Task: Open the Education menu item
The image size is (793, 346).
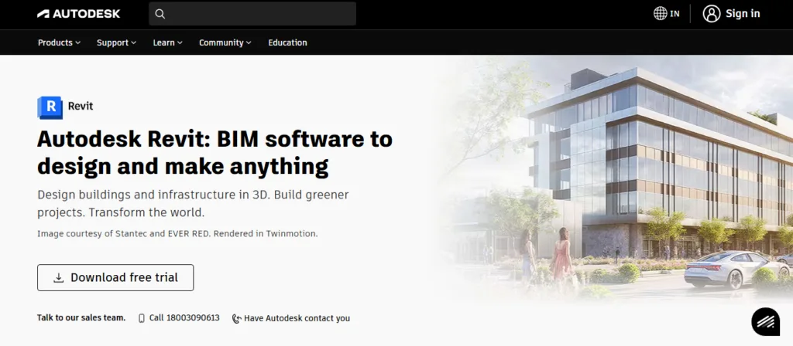Action: [287, 43]
